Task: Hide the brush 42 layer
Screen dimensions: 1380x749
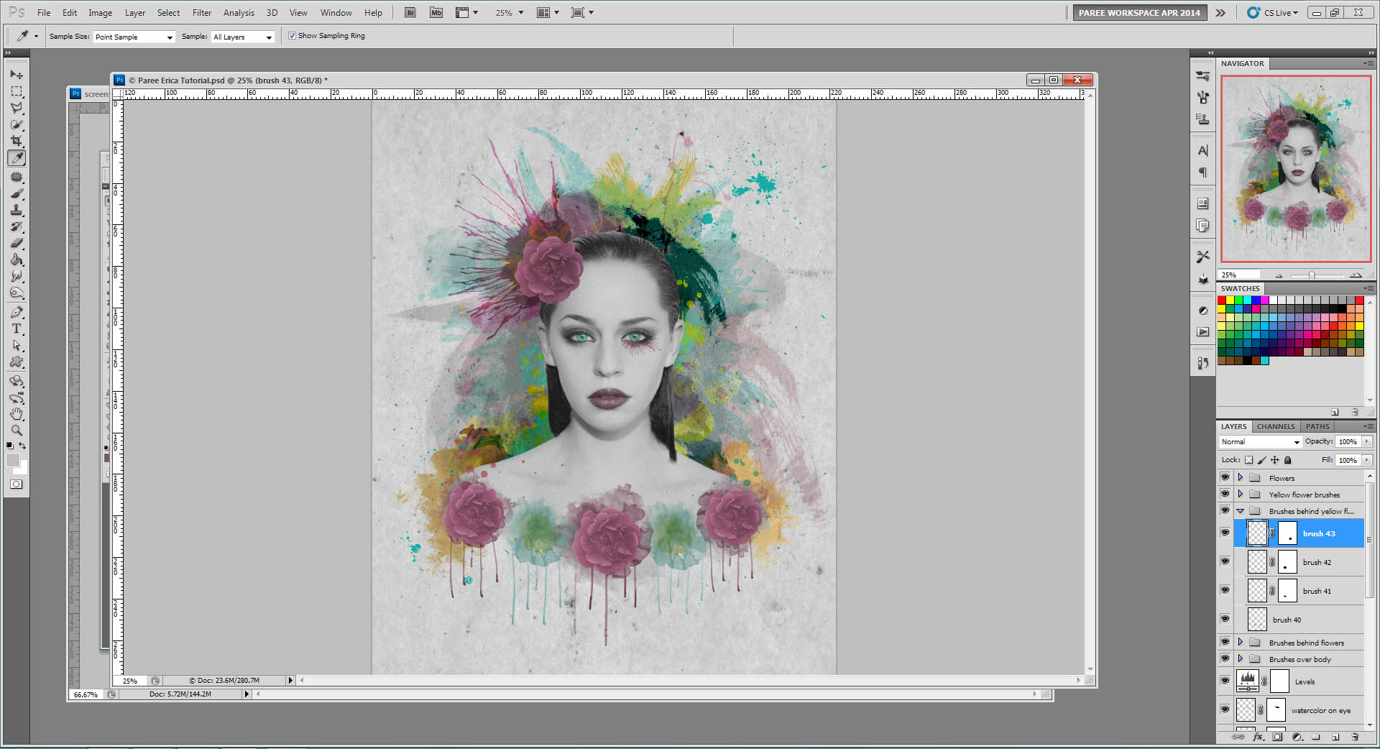Action: coord(1225,561)
